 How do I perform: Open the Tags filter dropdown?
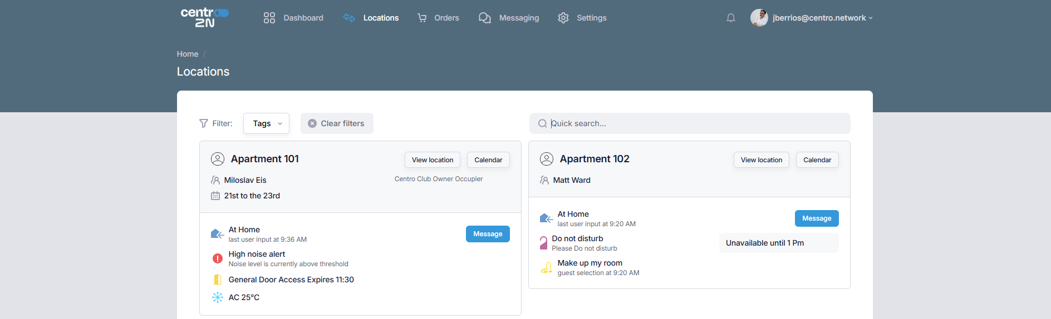pos(266,123)
